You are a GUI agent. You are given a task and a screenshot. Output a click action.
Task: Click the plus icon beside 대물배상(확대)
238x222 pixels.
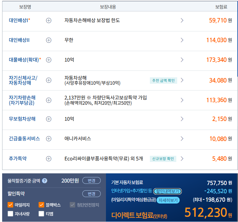click(49, 60)
